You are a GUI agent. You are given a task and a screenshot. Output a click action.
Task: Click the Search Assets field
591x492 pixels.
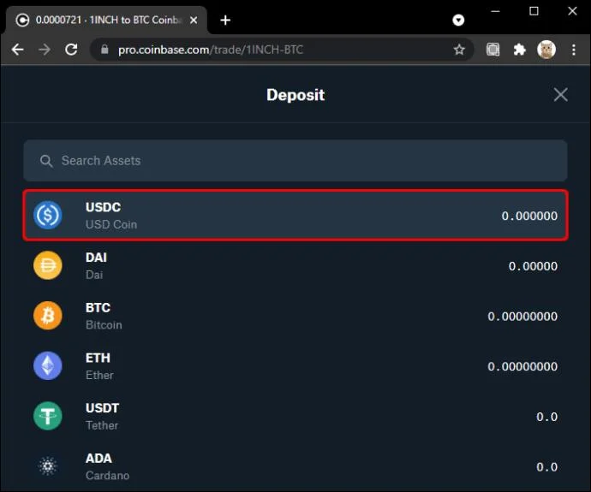[295, 161]
